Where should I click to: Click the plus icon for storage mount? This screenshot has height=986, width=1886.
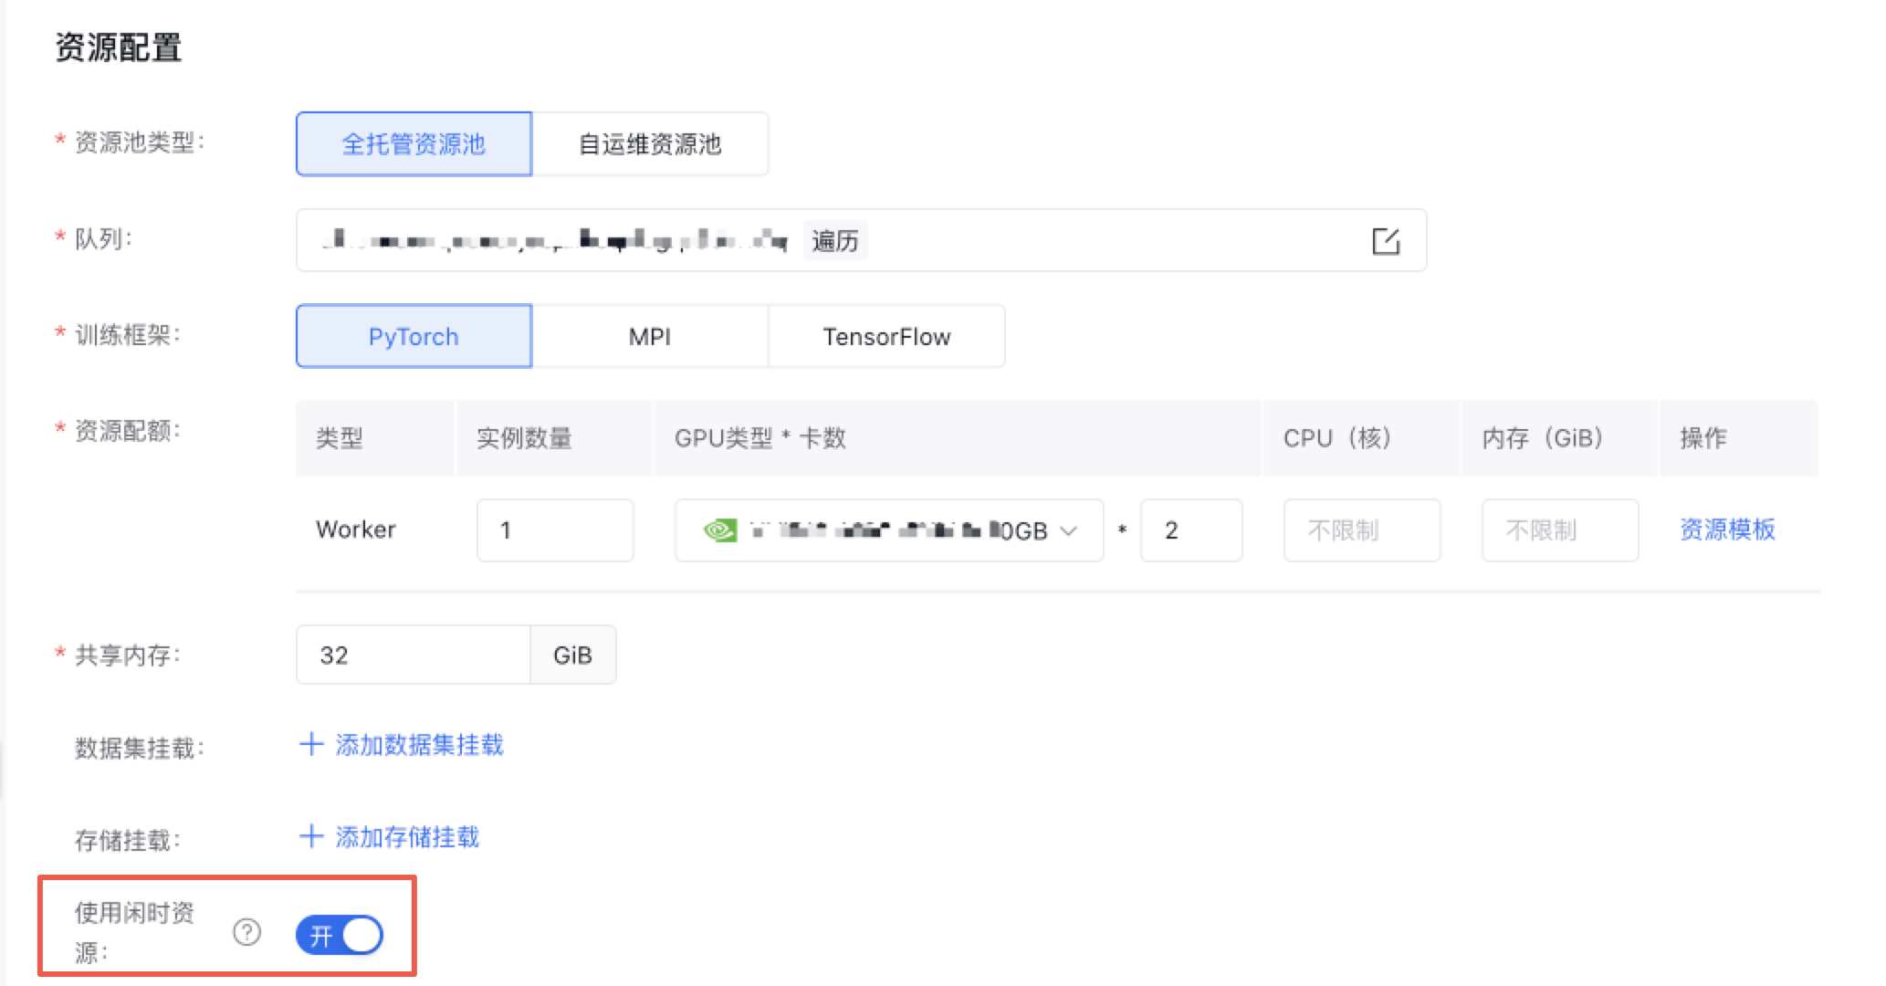311,836
